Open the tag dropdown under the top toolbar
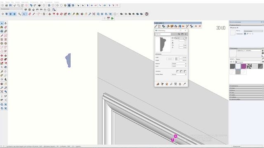 click(x=12, y=9)
